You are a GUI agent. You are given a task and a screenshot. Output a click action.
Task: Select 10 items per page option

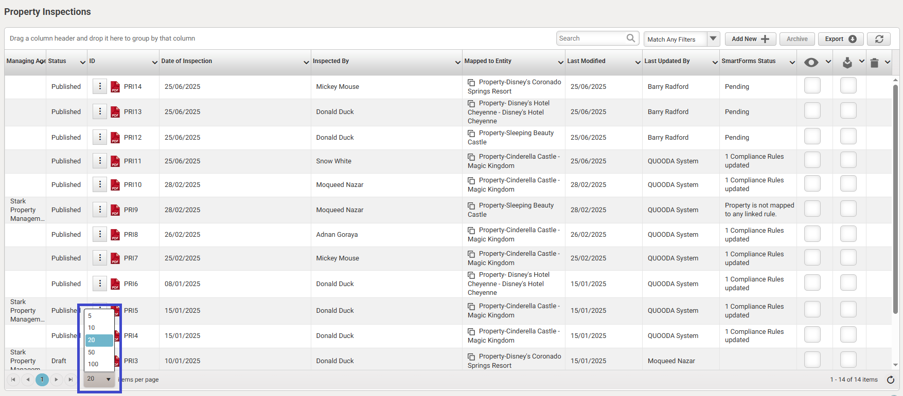pos(99,328)
